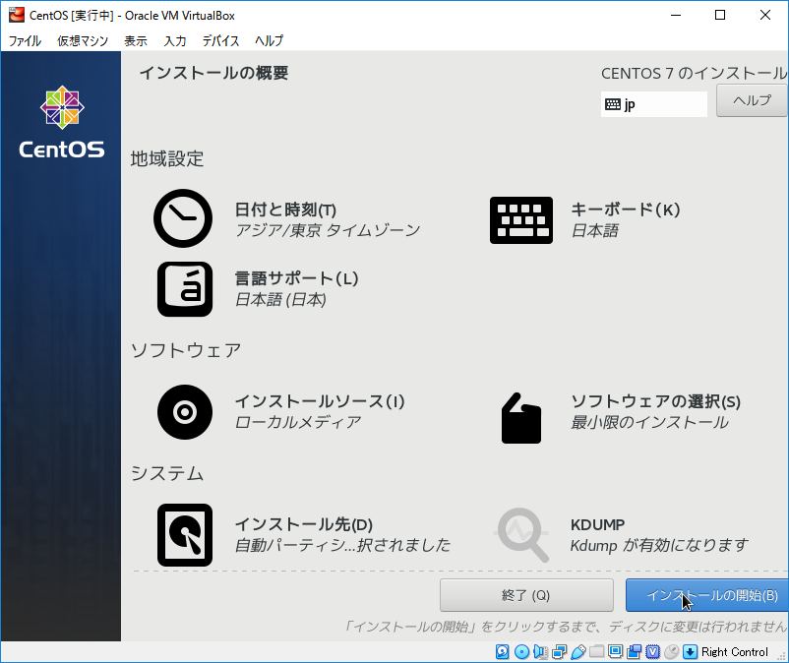Click the インストールの概要 title
The height and width of the screenshot is (663, 789).
click(x=213, y=73)
